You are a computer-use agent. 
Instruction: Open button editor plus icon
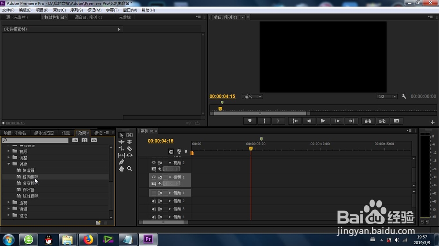click(x=432, y=122)
